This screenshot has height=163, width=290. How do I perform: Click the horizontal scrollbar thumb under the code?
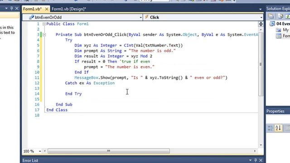coord(109,151)
